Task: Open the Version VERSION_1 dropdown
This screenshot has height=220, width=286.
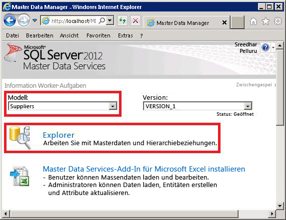Action: (197, 106)
